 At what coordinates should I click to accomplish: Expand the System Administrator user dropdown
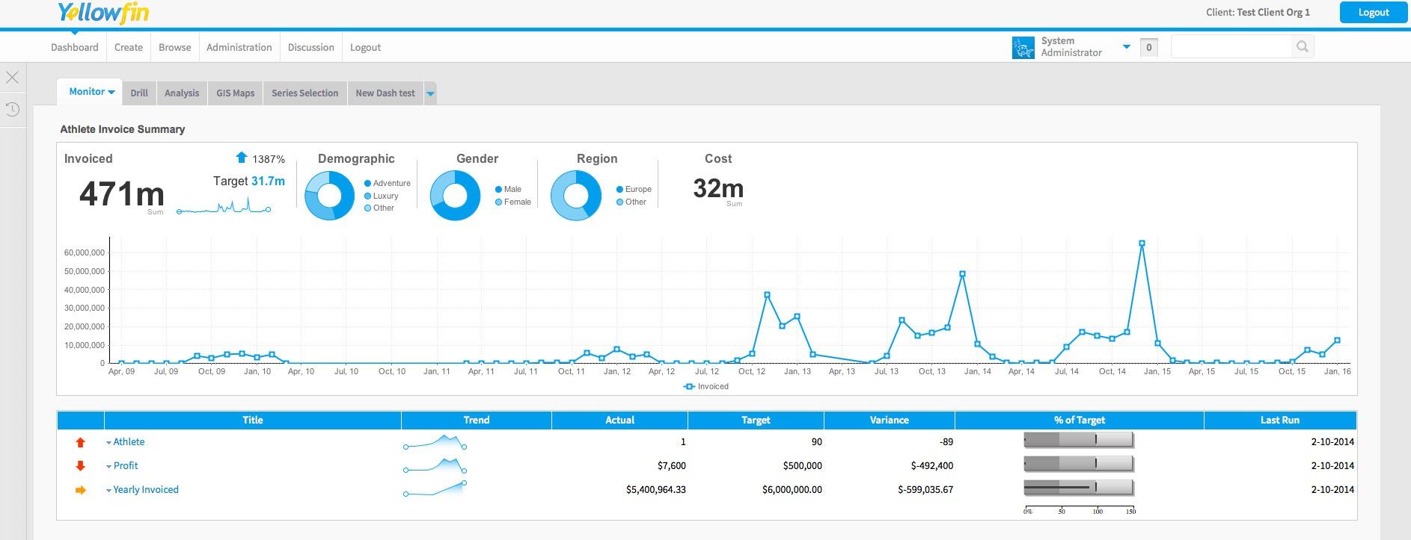[1126, 47]
